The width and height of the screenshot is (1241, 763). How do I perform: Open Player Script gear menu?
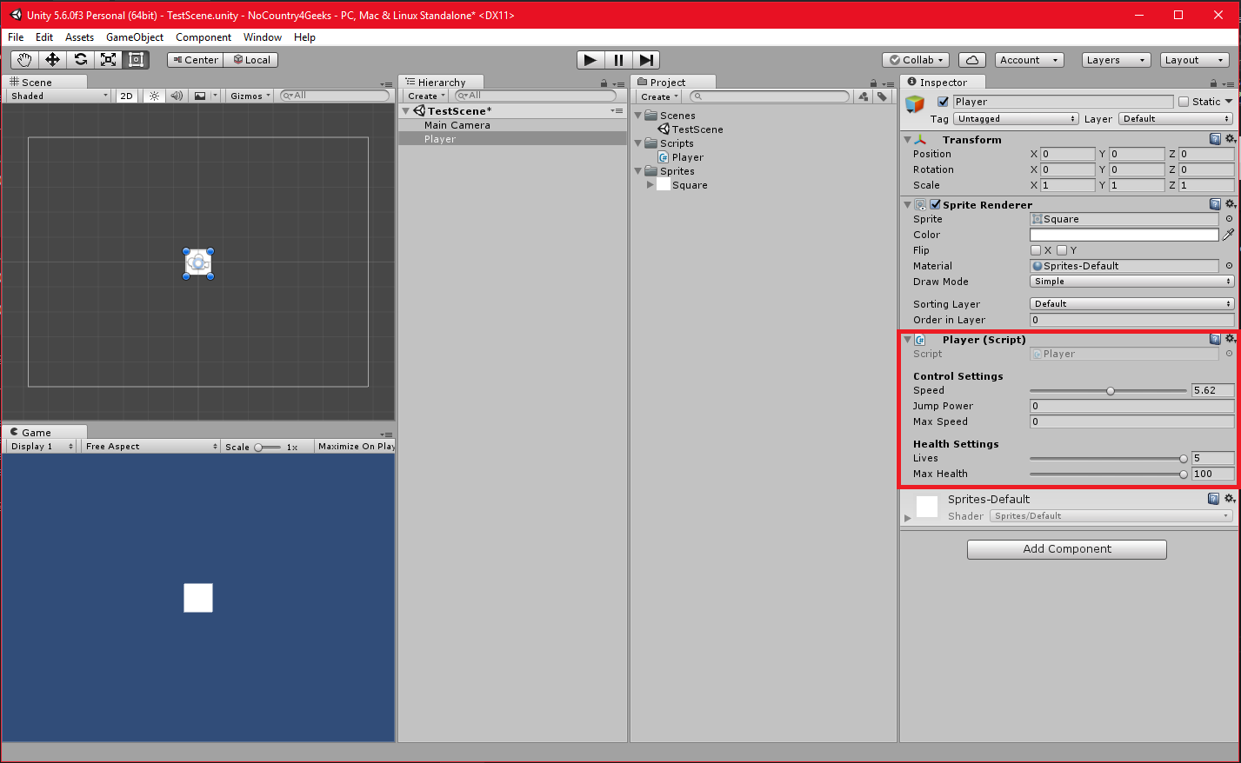[x=1230, y=339]
